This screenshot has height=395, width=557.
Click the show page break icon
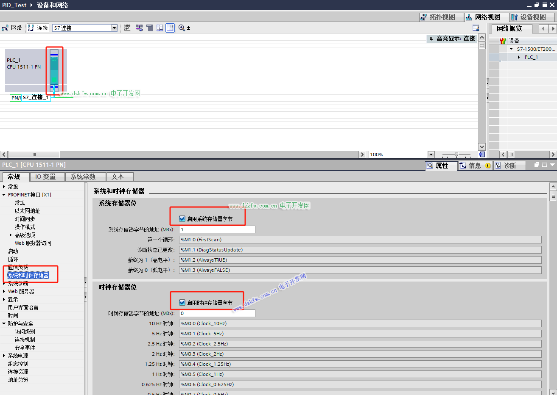point(150,28)
